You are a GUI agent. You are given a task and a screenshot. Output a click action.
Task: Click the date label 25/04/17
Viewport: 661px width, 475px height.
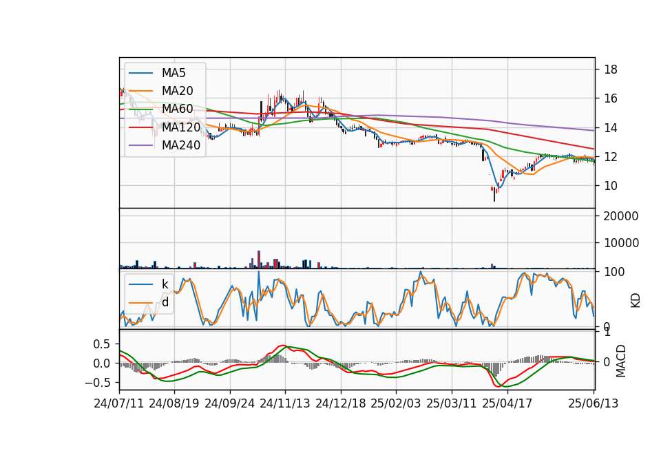pyautogui.click(x=507, y=403)
